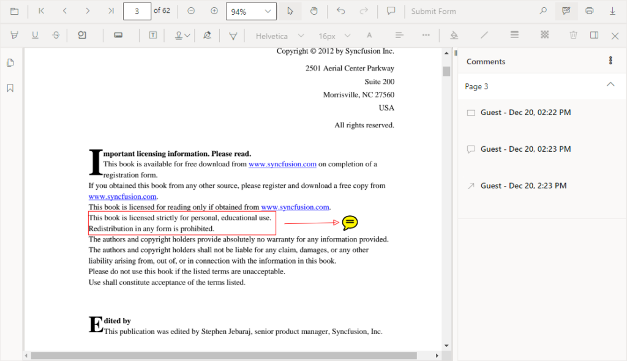Open the shape annotation tool

pyautogui.click(x=82, y=35)
